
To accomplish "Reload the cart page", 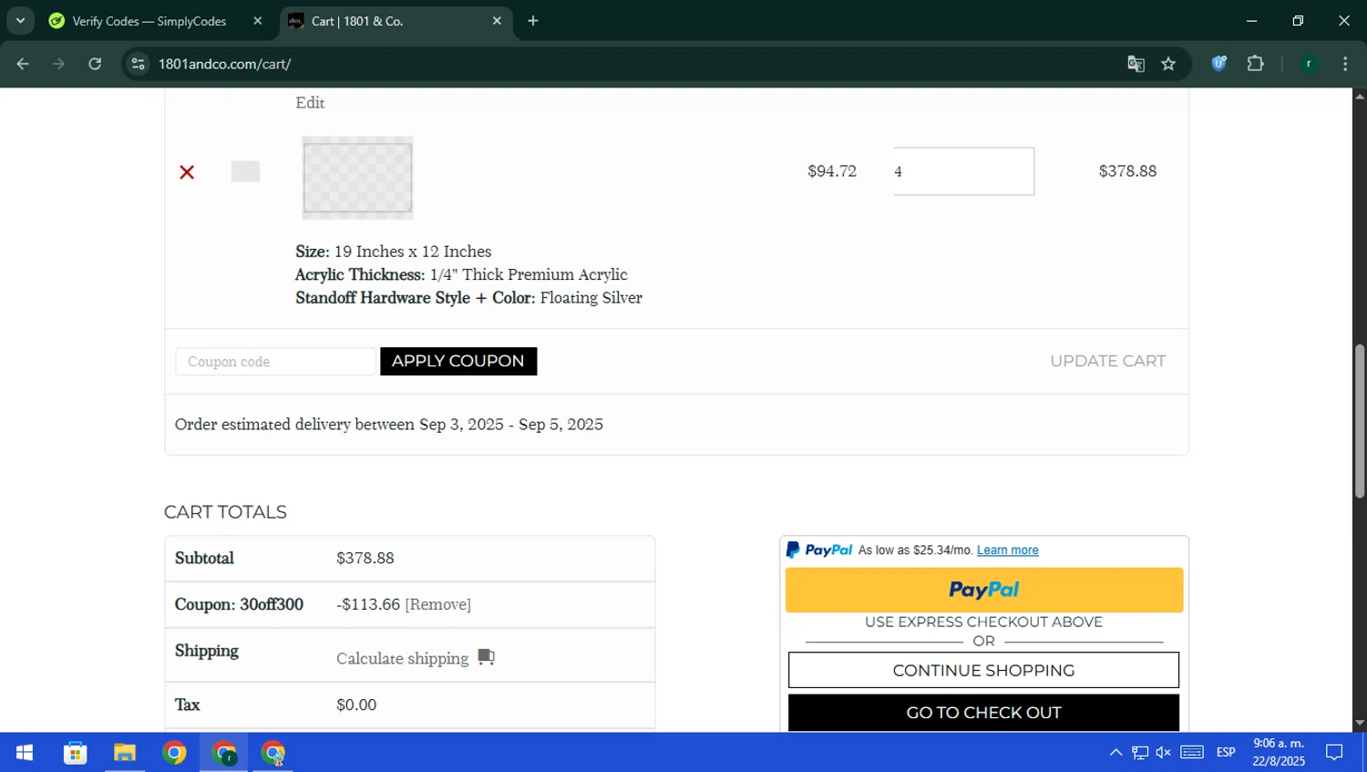I will click(95, 64).
